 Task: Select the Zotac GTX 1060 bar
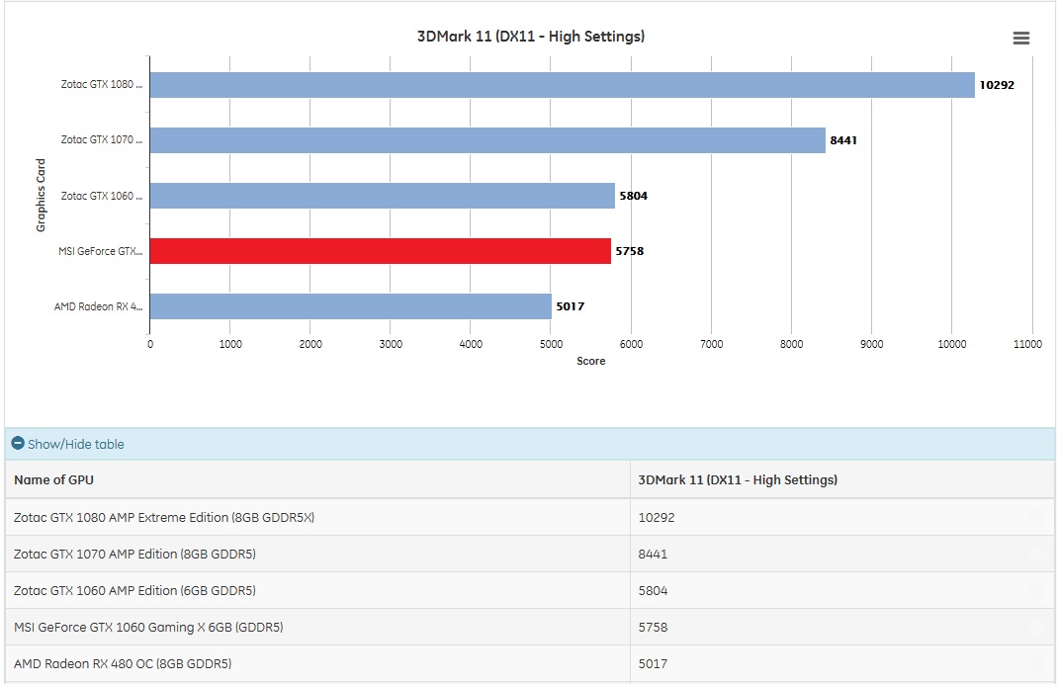[x=382, y=196]
